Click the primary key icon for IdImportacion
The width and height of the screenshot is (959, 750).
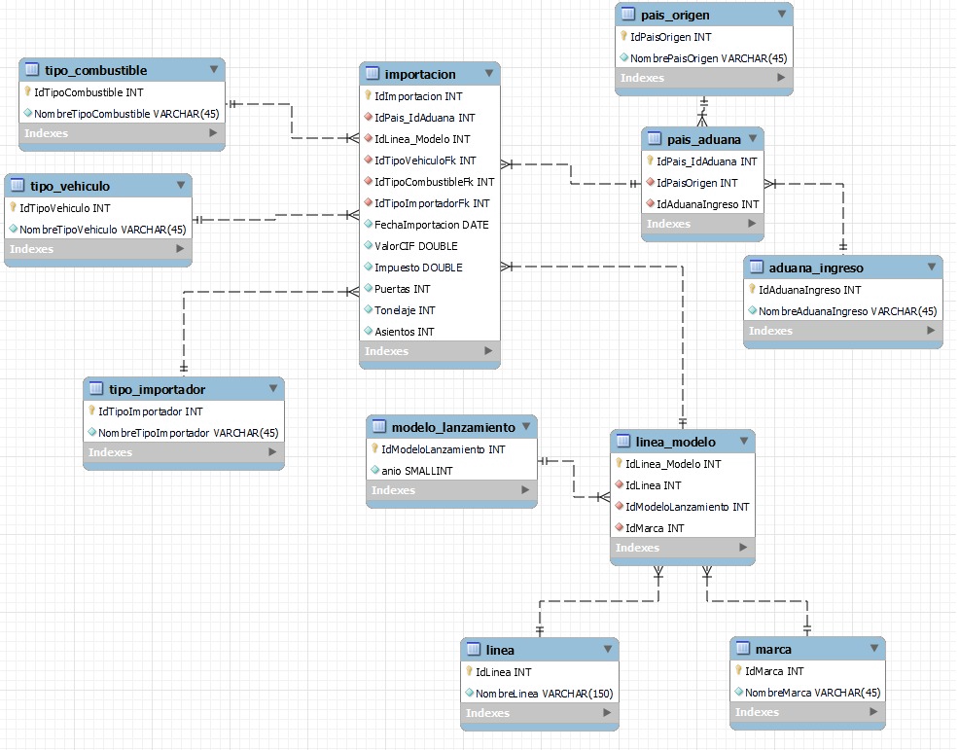click(368, 96)
